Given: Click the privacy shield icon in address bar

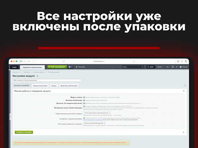Looking at the screenshot, I should [x=64, y=61].
